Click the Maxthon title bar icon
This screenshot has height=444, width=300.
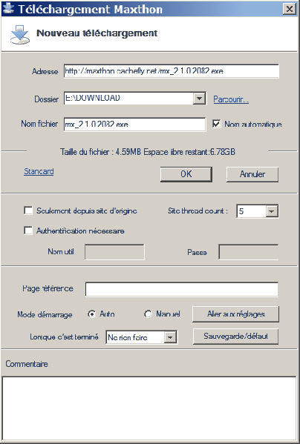(8, 8)
